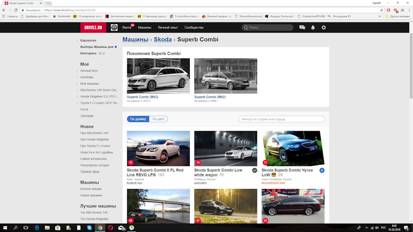Open Superb Combi (Mk2) link
This screenshot has width=413, height=232.
(x=210, y=97)
